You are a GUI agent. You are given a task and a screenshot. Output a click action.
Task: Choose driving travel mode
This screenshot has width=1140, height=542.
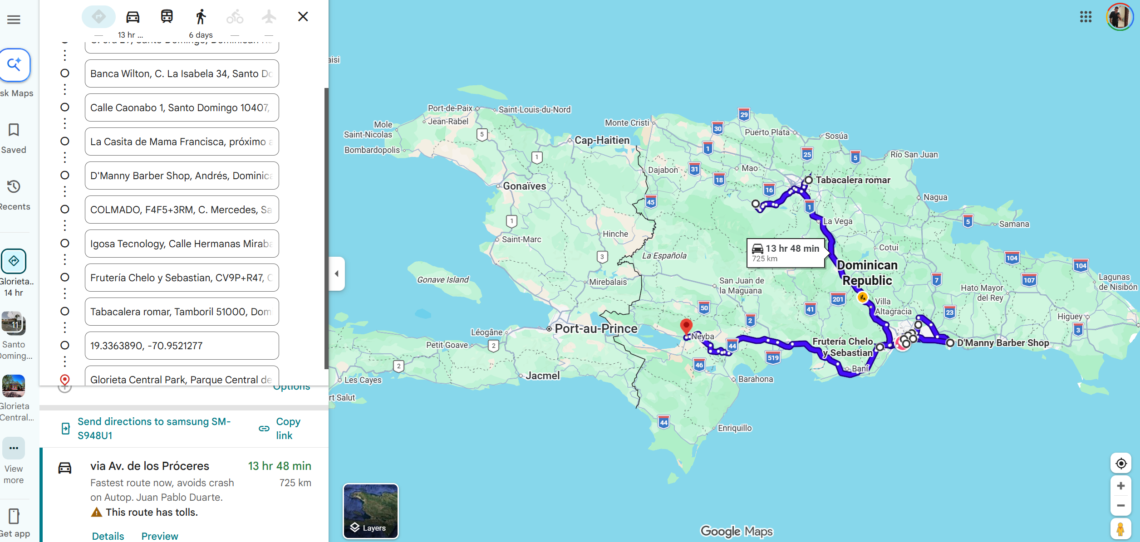pos(133,17)
